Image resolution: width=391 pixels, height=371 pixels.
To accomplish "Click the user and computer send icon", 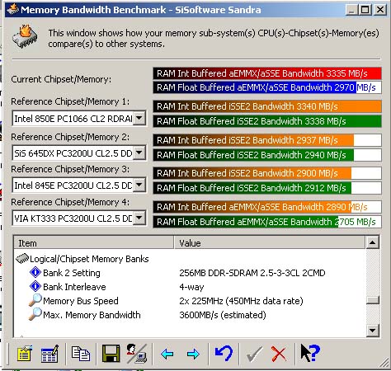I will [x=137, y=354].
